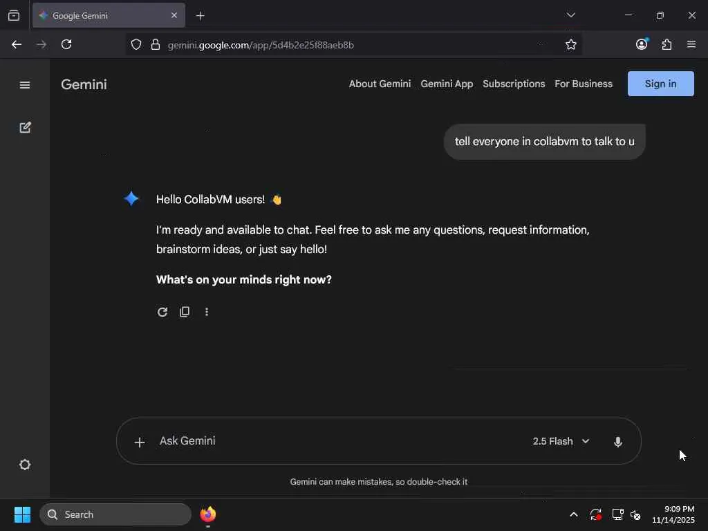Image resolution: width=708 pixels, height=531 pixels.
Task: Click Firefox icon in taskbar
Action: click(207, 514)
